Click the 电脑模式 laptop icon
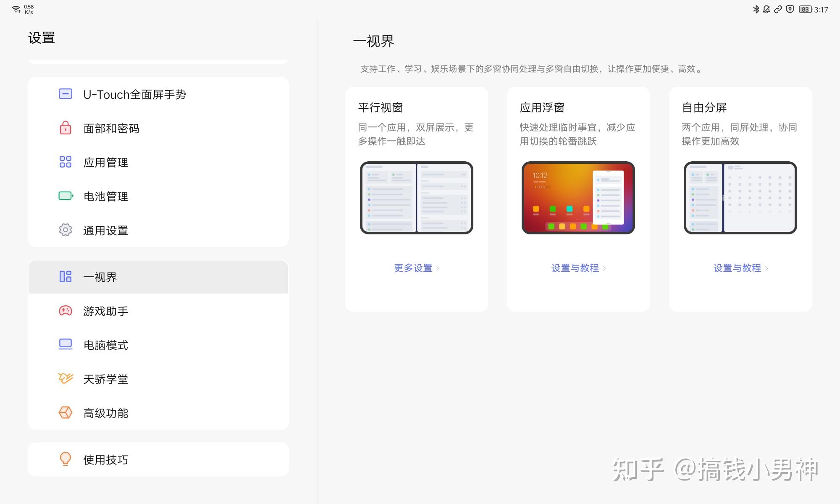This screenshot has height=504, width=840. pos(65,345)
